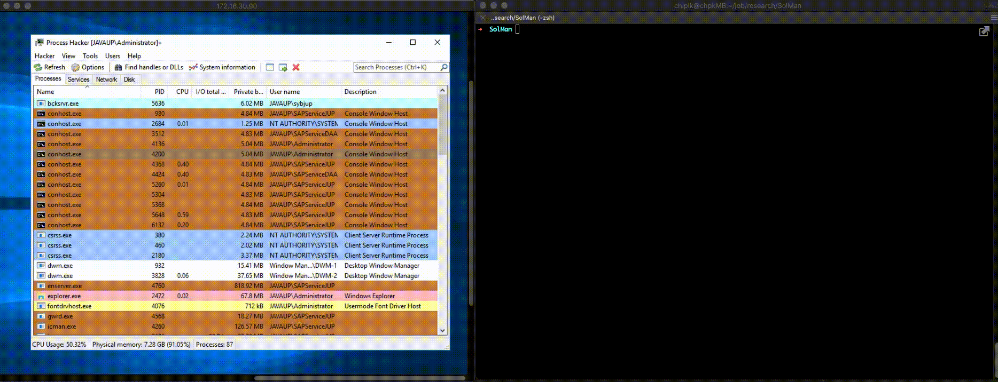Screen dimensions: 998x382
Task: Click the Refresh toolbar button
Action: click(49, 67)
